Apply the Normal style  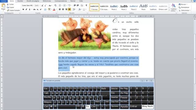click(94, 7)
